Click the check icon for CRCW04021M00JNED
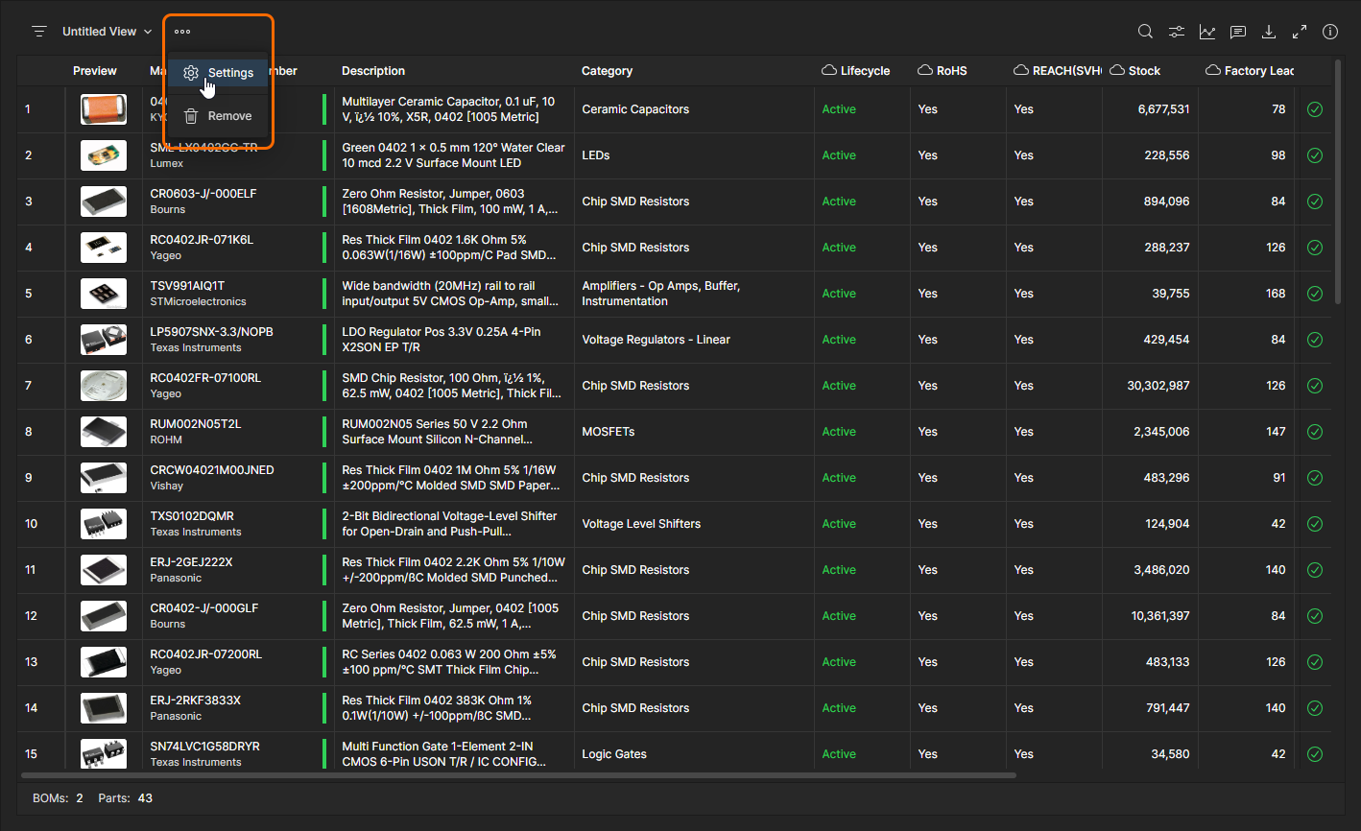 click(x=1315, y=478)
